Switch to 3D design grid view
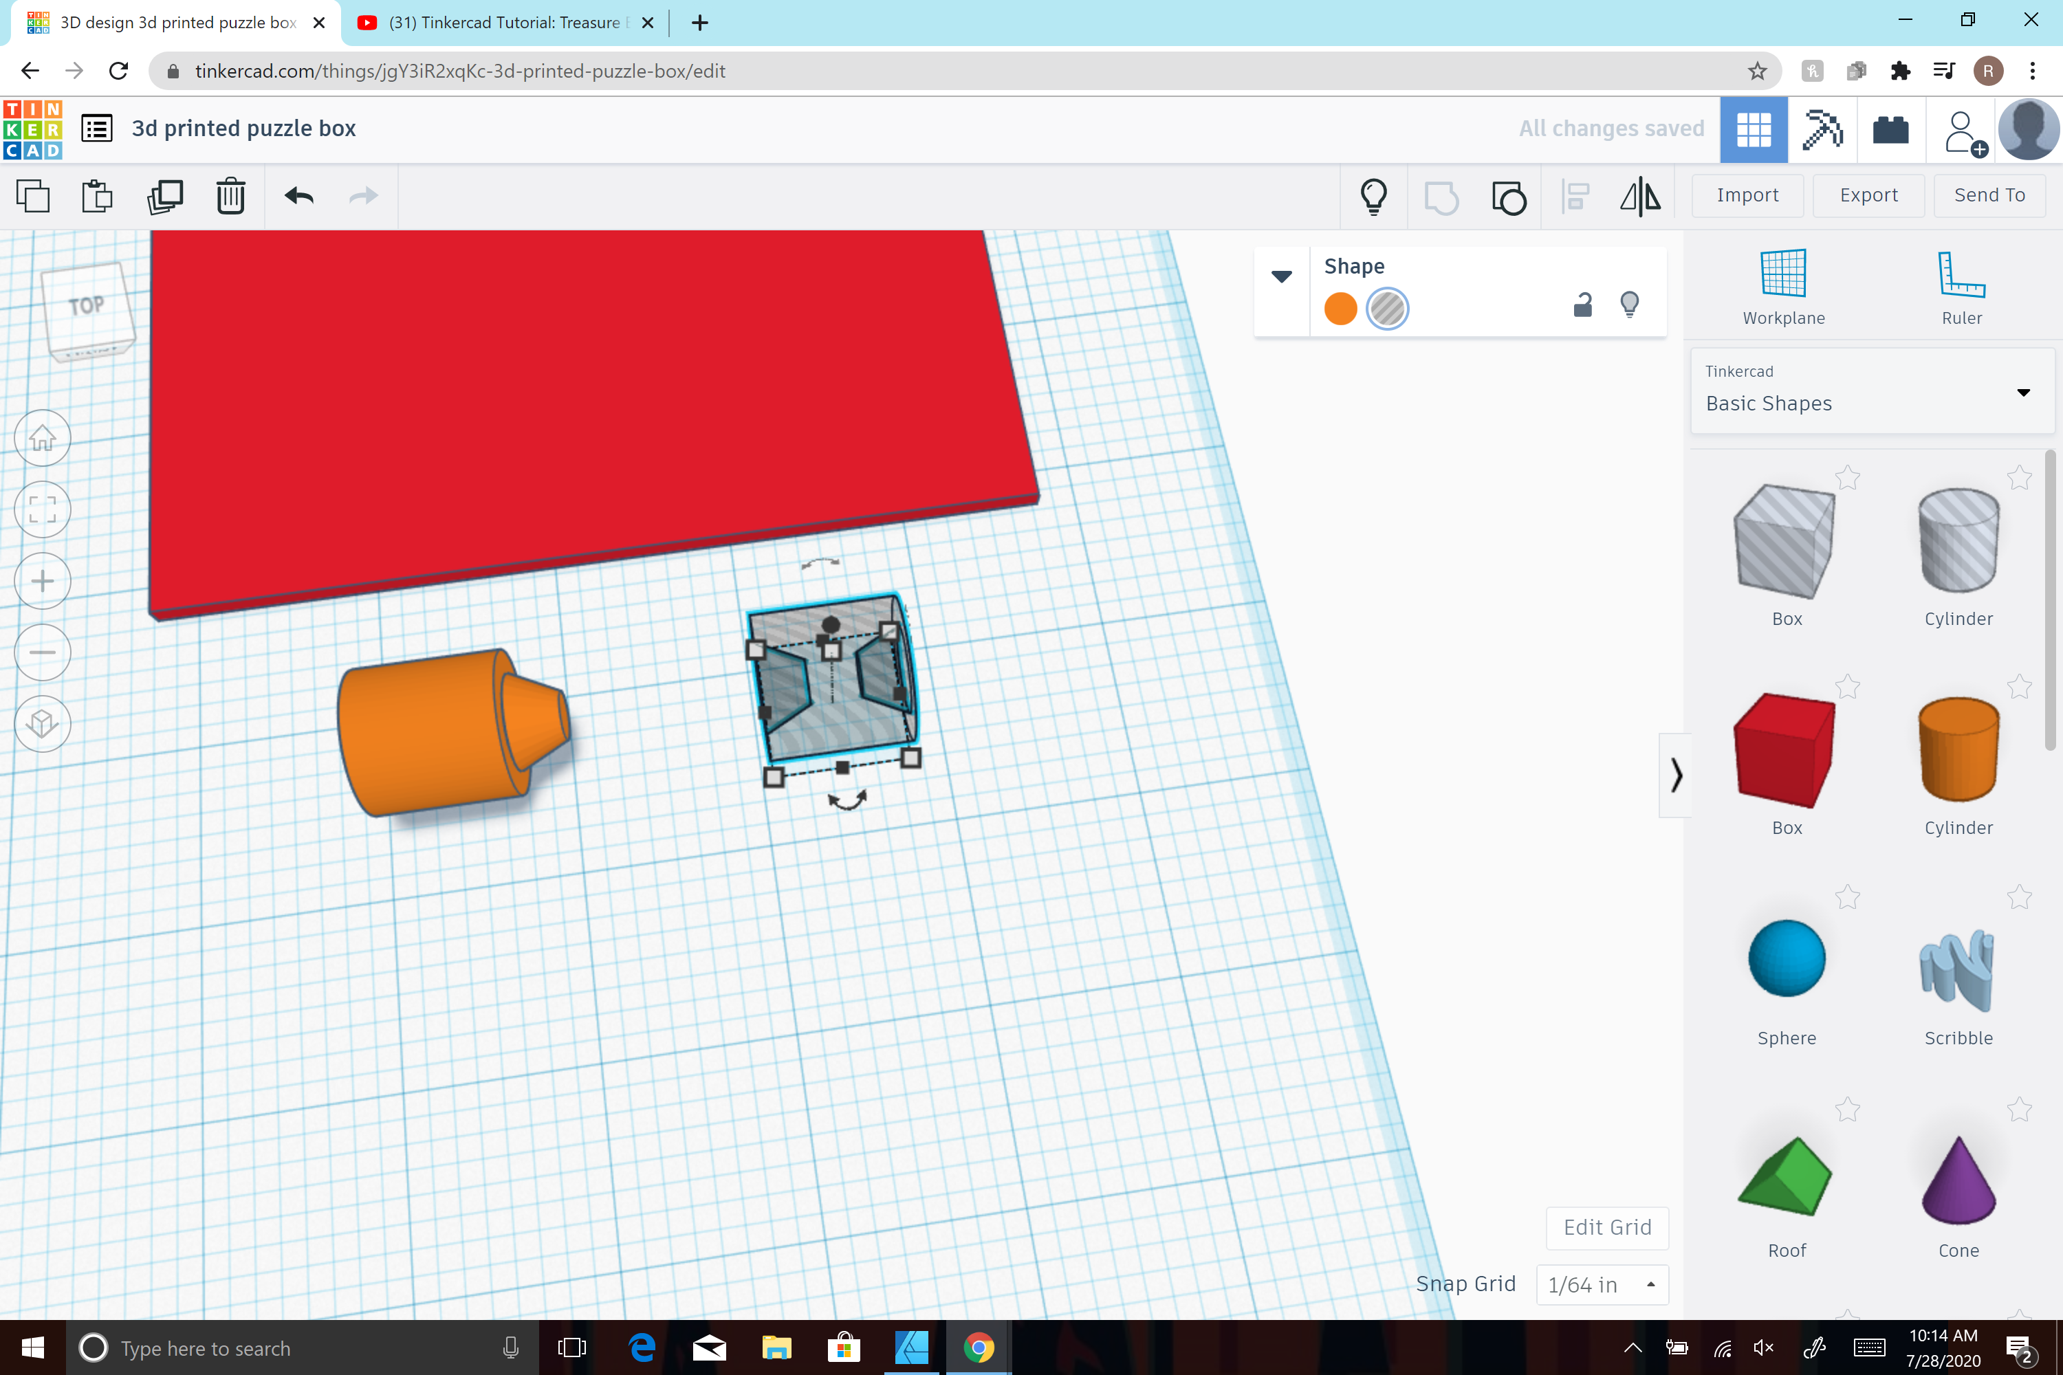Viewport: 2063px width, 1375px height. pyautogui.click(x=1754, y=130)
